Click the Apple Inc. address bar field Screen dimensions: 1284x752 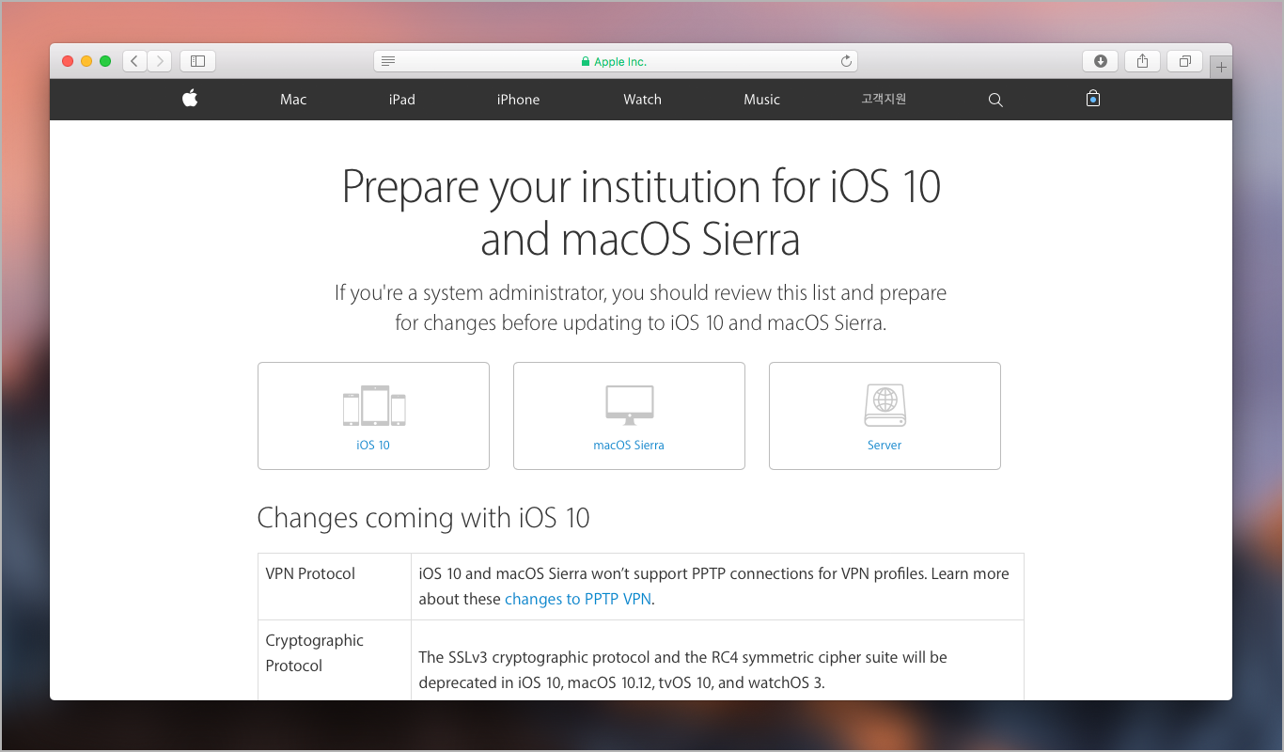(x=616, y=61)
